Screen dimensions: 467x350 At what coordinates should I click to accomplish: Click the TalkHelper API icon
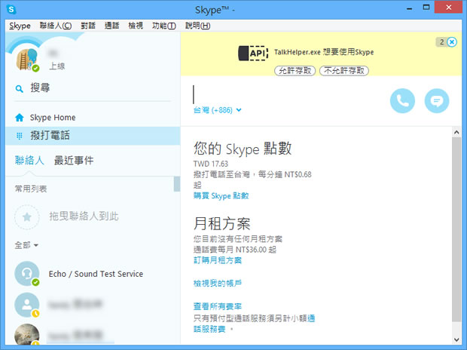click(253, 53)
